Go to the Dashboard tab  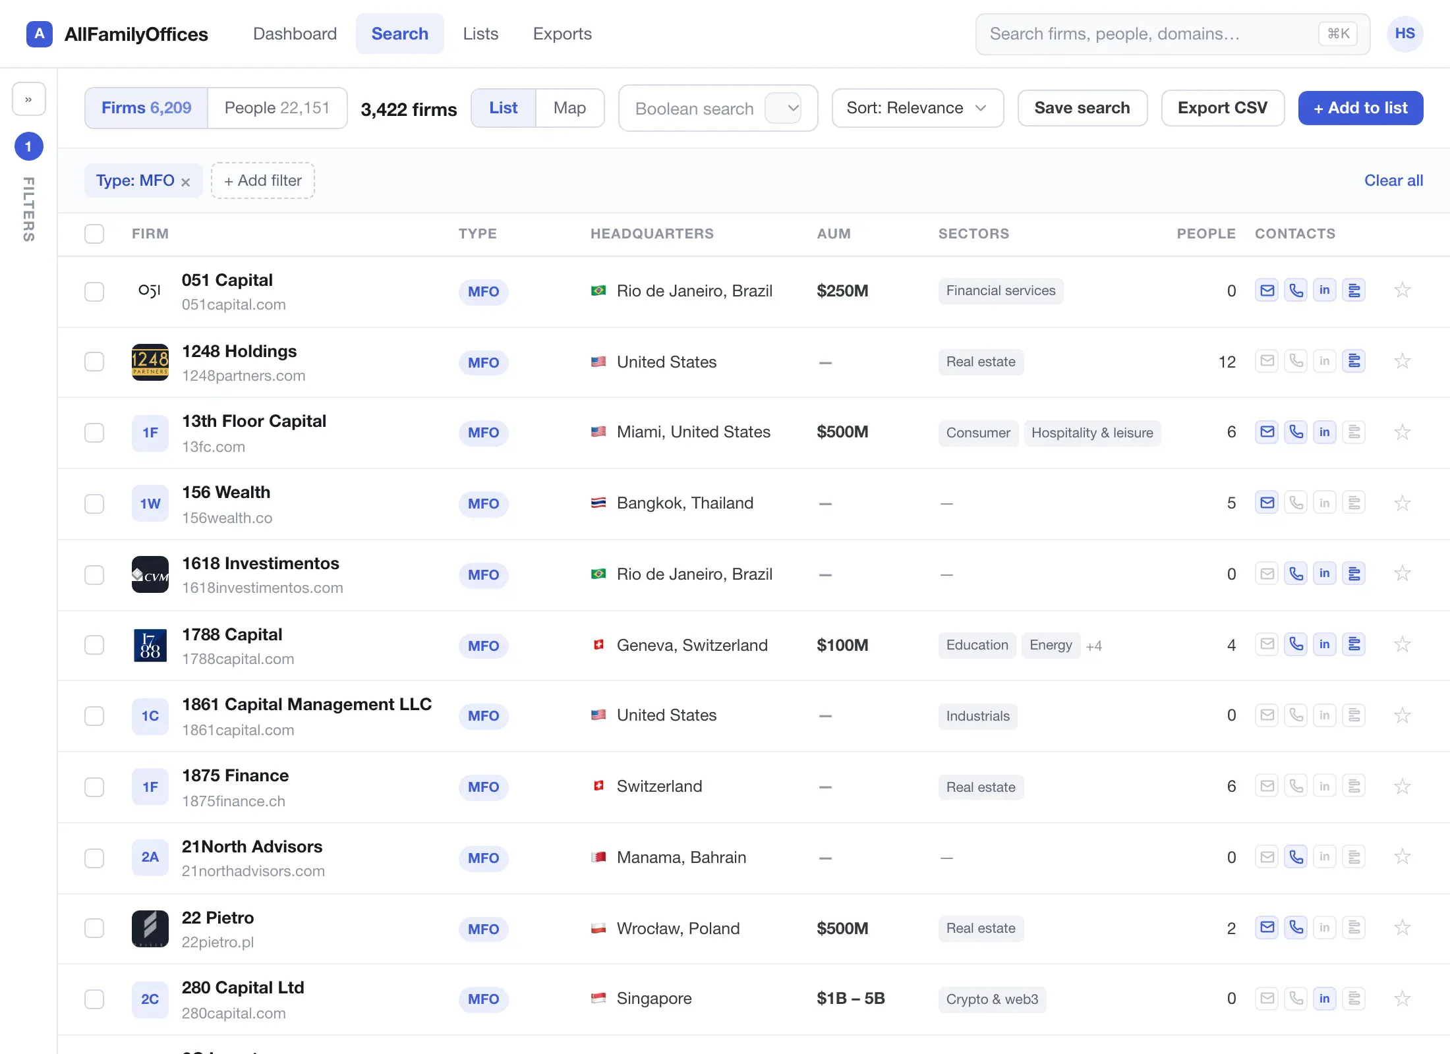point(295,34)
